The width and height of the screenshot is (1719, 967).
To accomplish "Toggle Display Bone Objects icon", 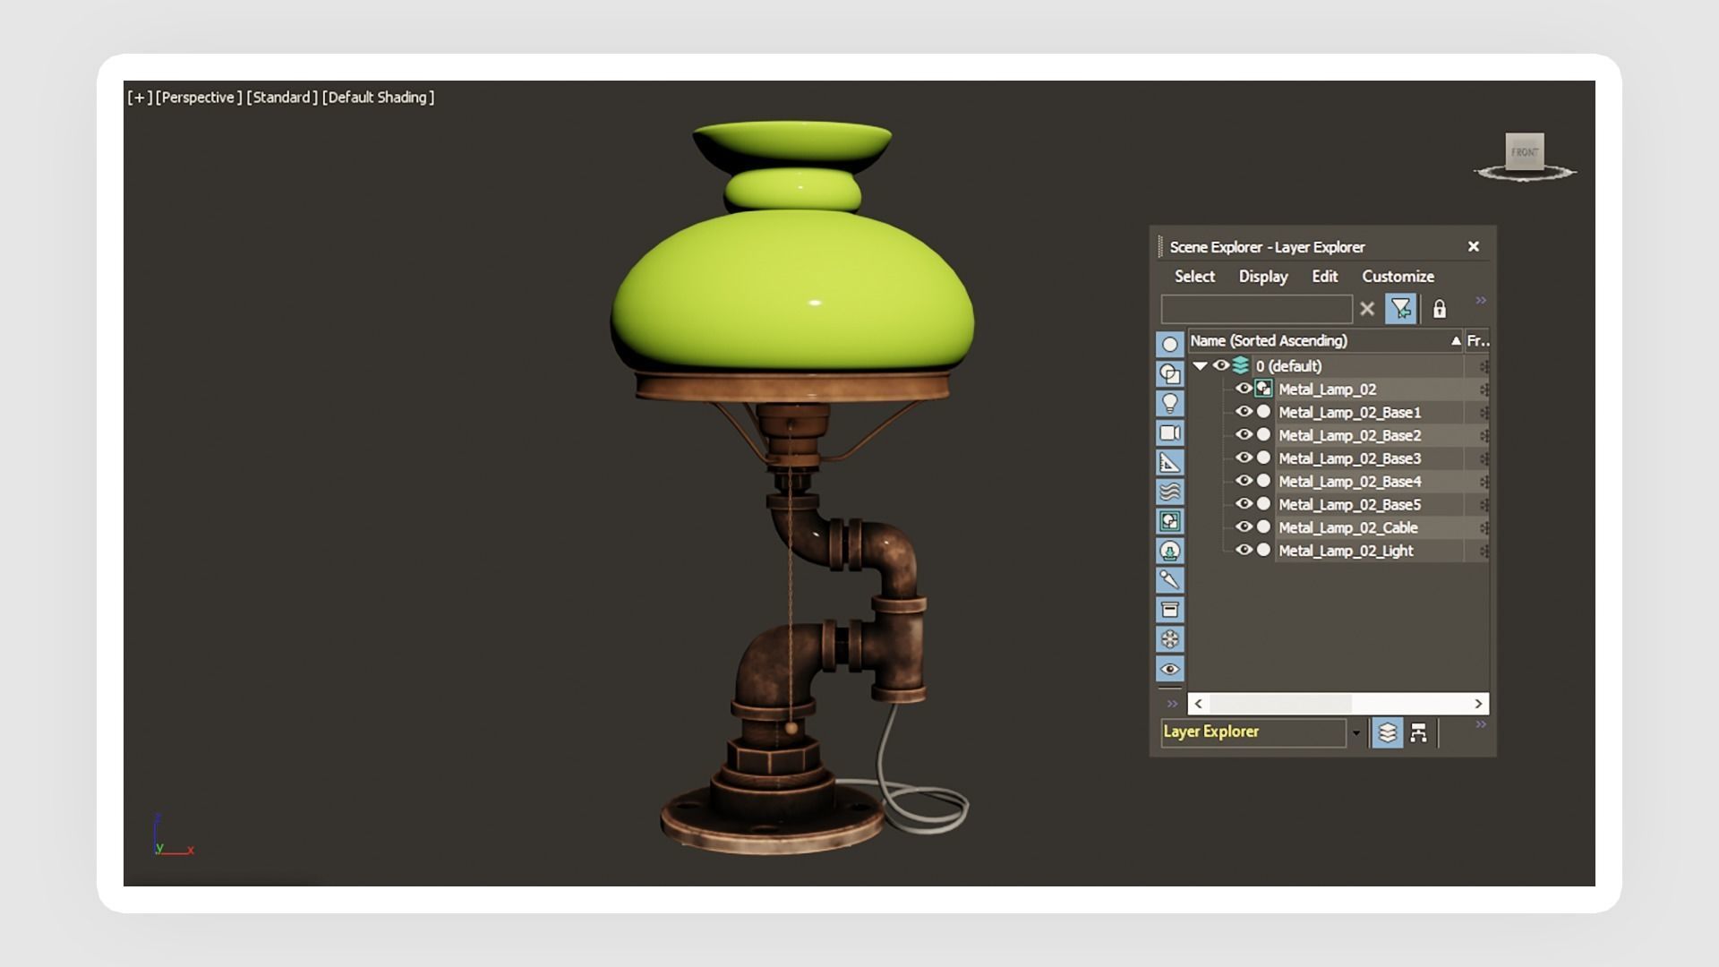I will [1169, 580].
